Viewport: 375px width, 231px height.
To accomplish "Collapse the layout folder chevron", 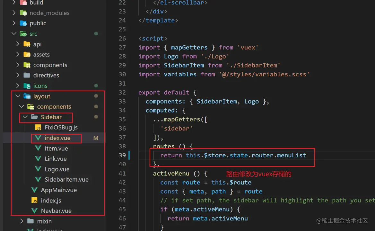I will [18, 96].
